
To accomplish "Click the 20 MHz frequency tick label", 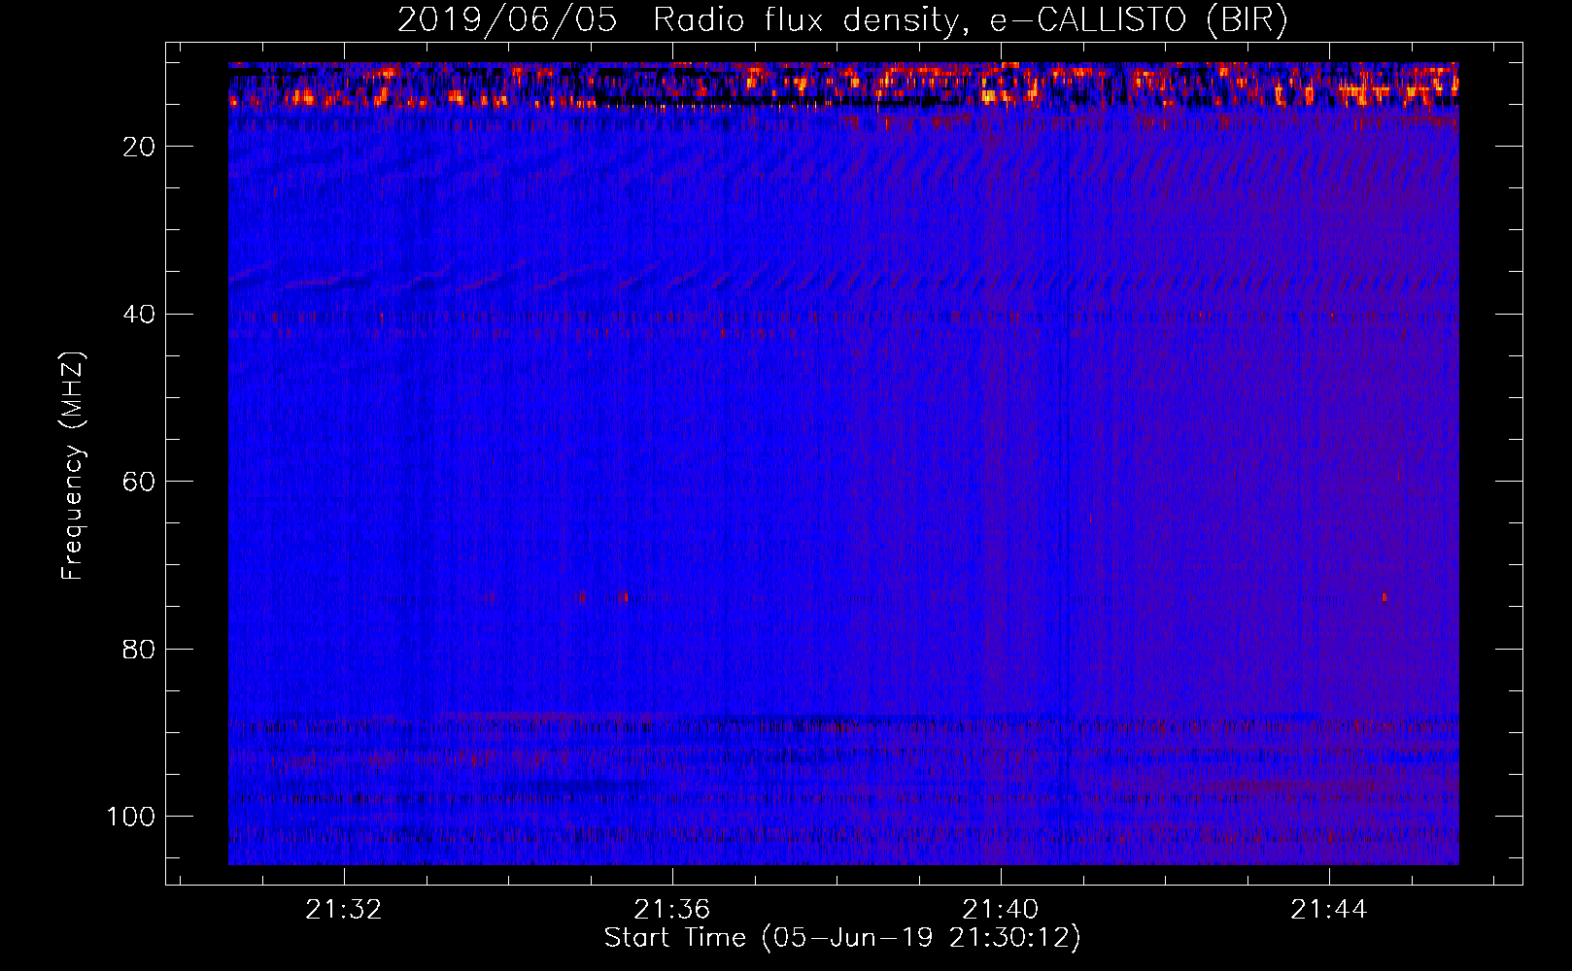I will [139, 147].
